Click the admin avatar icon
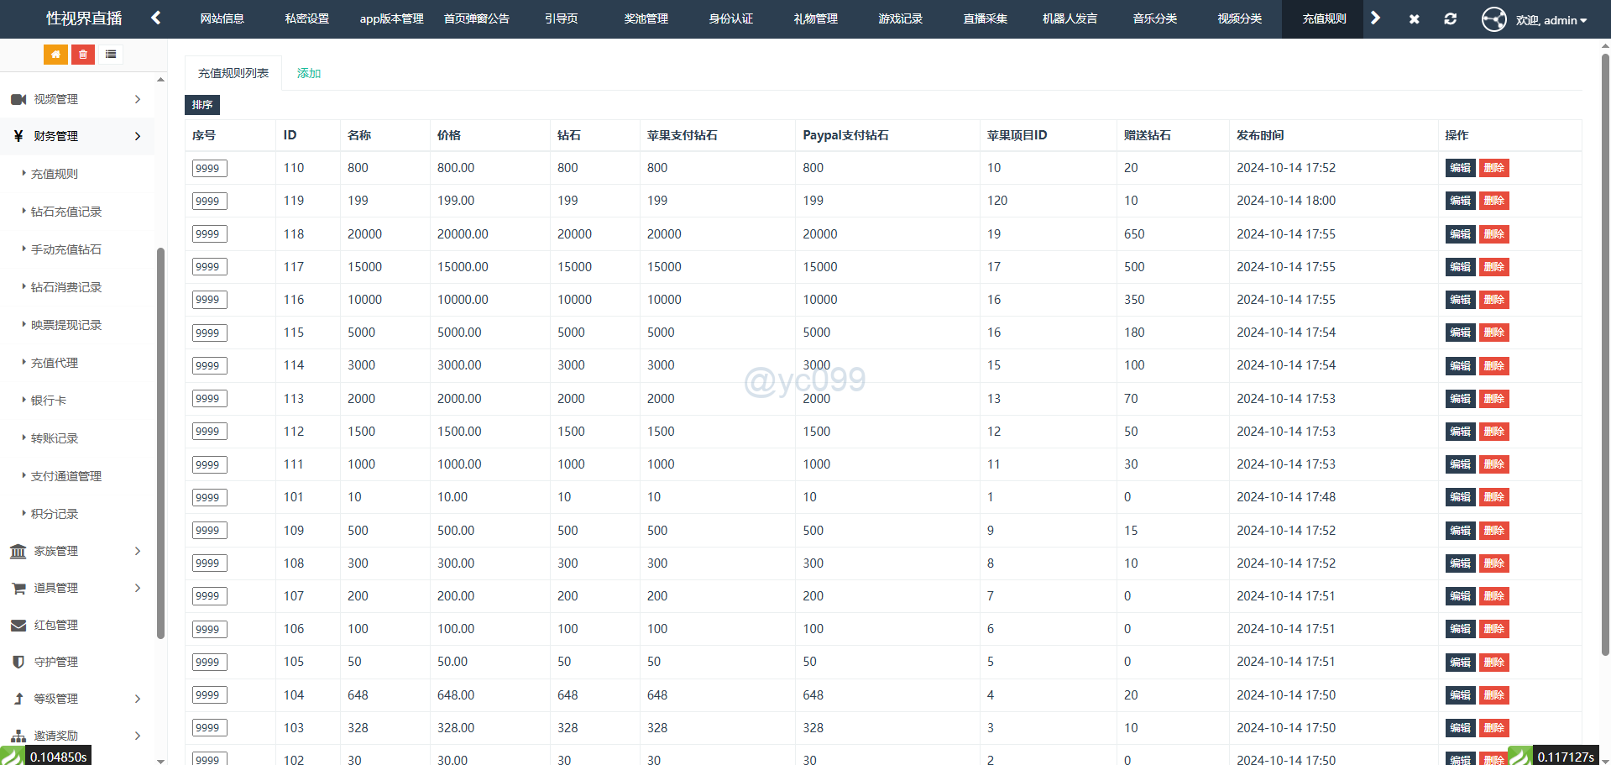1611x765 pixels. tap(1493, 19)
